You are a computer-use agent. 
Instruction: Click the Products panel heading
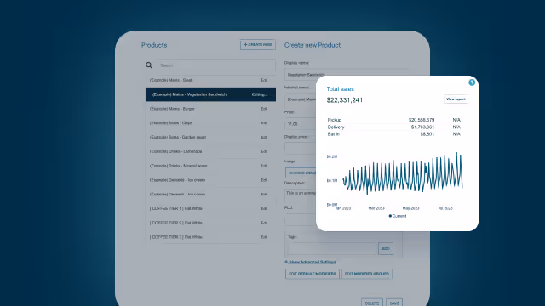pyautogui.click(x=154, y=45)
